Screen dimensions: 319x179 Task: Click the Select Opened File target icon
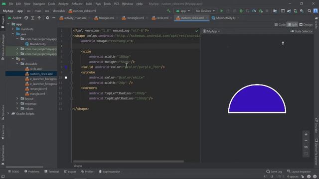pyautogui.click(x=26, y=18)
